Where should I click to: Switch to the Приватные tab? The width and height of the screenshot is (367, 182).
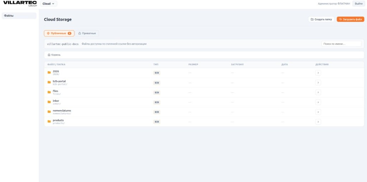87,33
